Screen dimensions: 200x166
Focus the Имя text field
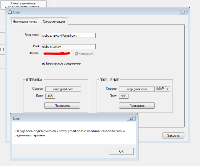point(68,47)
